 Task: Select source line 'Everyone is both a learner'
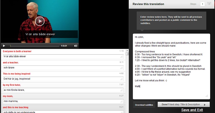(17, 51)
